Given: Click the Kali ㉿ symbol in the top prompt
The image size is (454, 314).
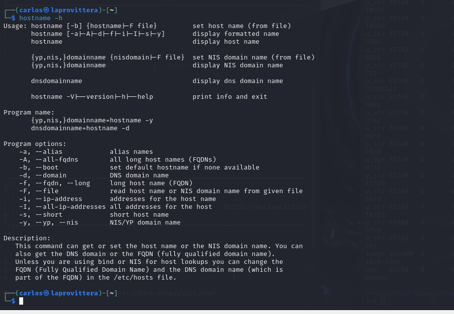Looking at the screenshot, I should point(46,10).
